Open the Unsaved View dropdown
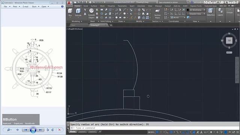The width and height of the screenshot is (240, 135). coord(196,14)
